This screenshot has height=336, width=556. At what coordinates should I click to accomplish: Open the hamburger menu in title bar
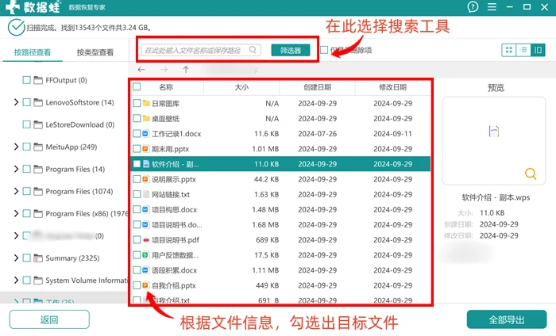click(x=492, y=6)
